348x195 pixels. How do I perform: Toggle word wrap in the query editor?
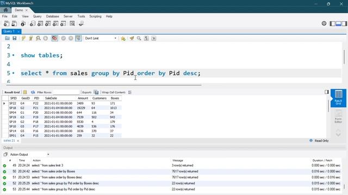coord(153,38)
